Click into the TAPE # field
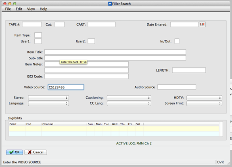 coord(32,25)
